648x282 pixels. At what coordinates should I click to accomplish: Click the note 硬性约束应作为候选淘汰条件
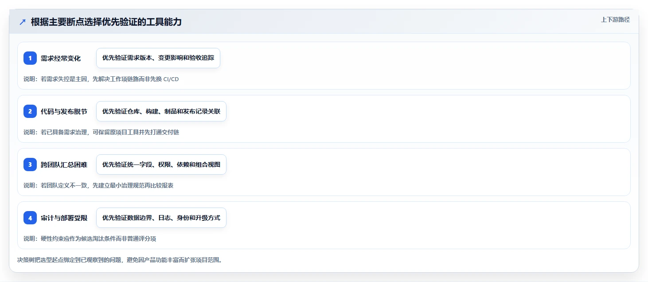point(90,239)
